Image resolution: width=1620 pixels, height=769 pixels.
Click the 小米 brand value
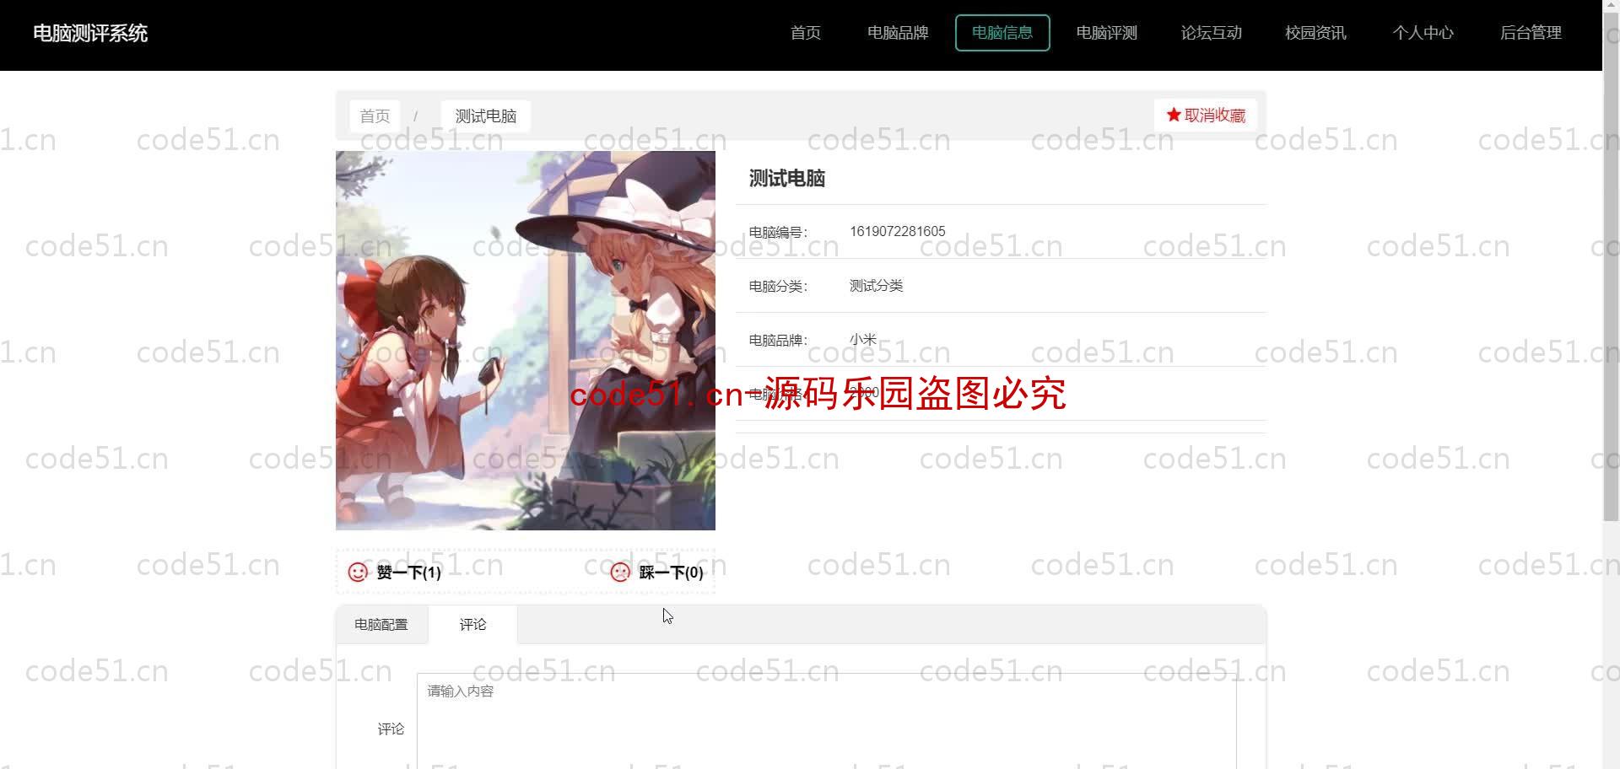coord(863,340)
